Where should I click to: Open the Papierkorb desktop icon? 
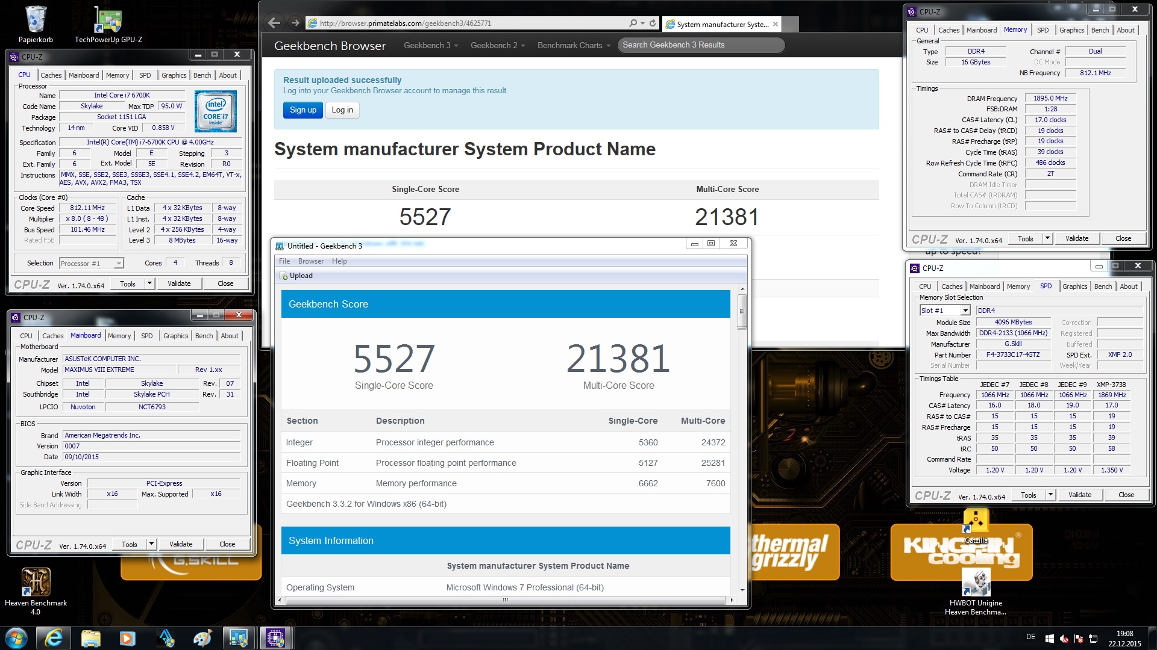(36, 24)
